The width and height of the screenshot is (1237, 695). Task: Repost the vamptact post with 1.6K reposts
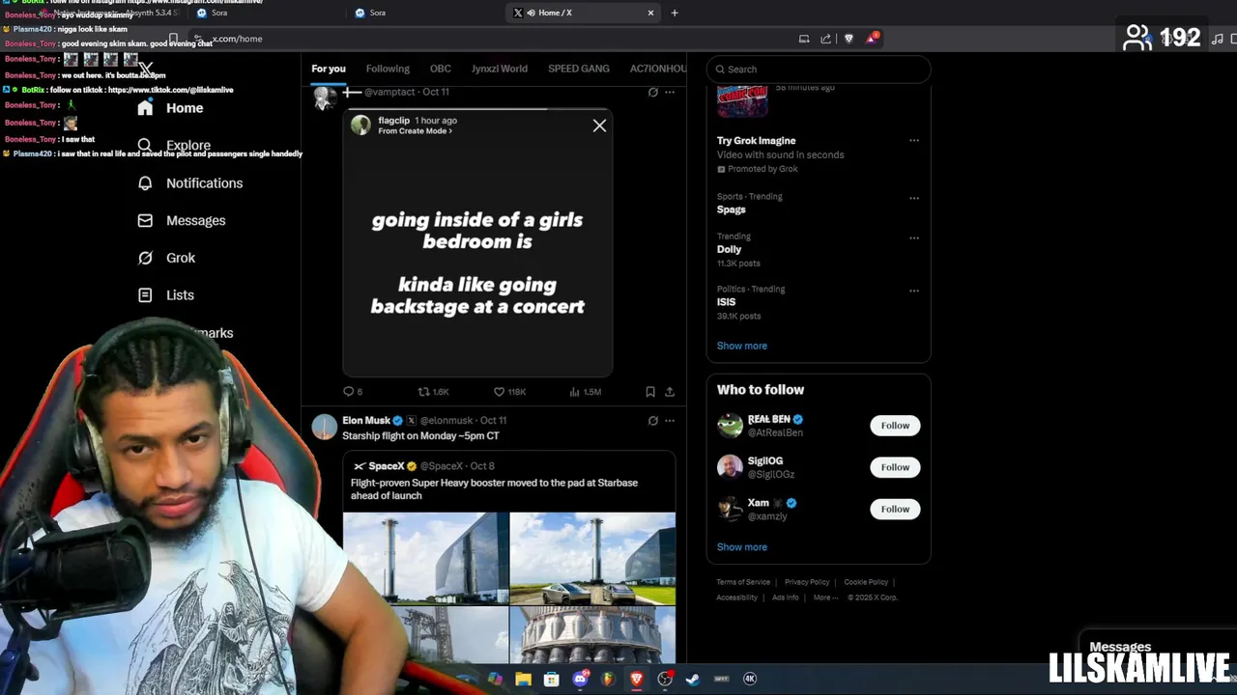(x=432, y=392)
